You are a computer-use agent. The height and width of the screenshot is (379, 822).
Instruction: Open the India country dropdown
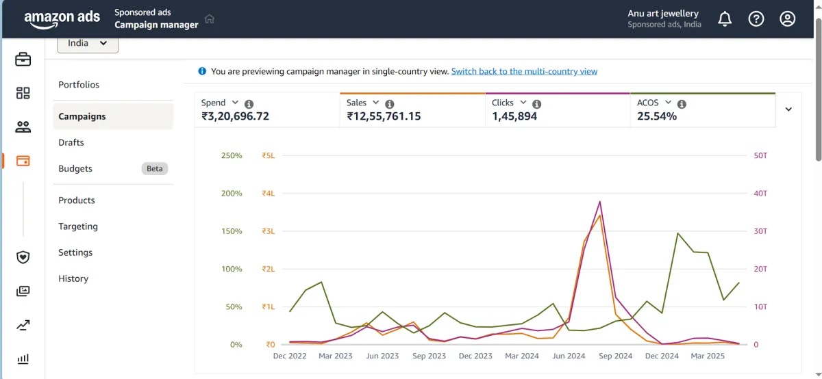click(88, 43)
